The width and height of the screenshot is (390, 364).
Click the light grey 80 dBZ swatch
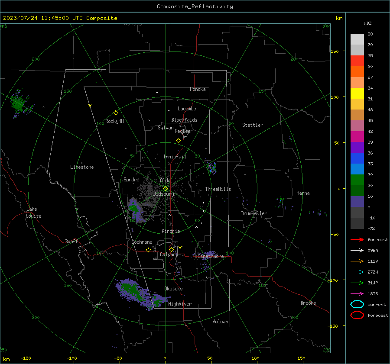point(357,39)
